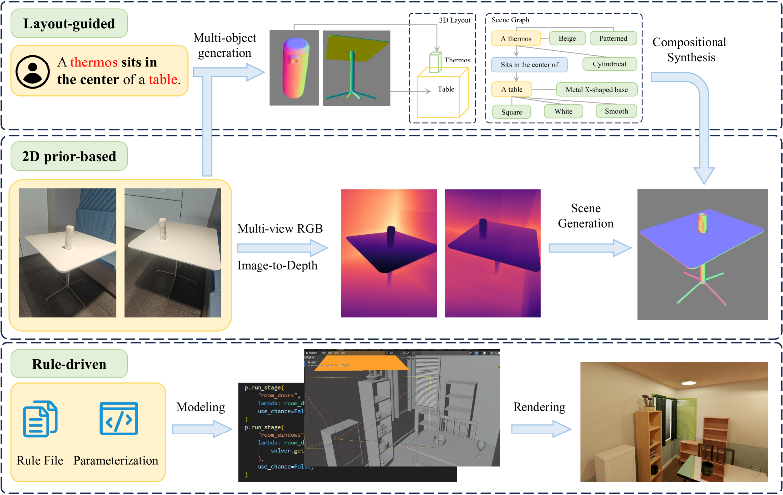Click the 'room_windows' string in the code
Viewport: 783px width, 495px height.
pyautogui.click(x=281, y=435)
